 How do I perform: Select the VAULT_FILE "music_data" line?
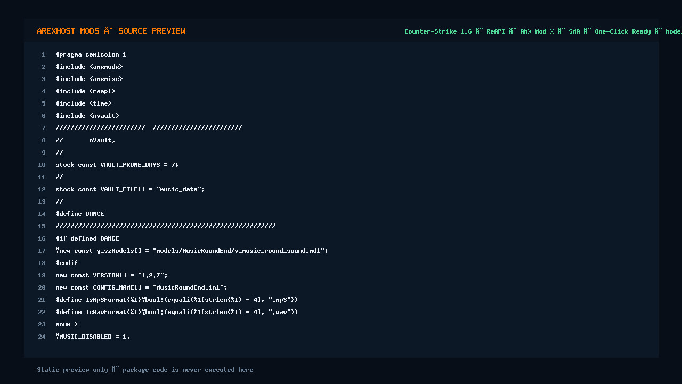pyautogui.click(x=130, y=189)
